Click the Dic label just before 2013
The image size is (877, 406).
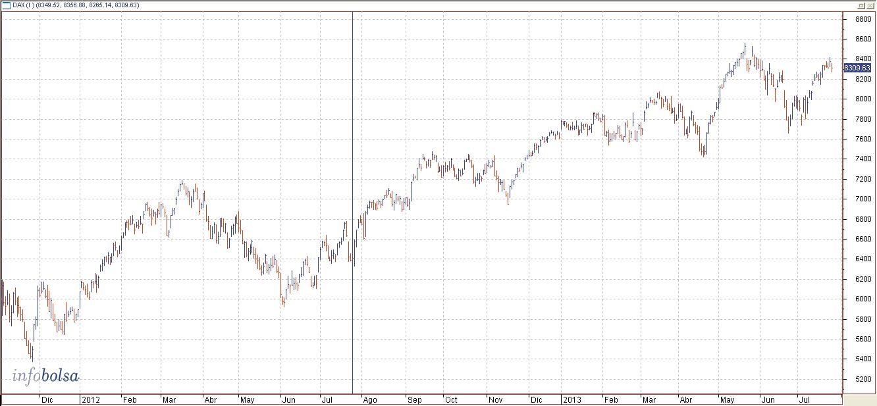[537, 399]
